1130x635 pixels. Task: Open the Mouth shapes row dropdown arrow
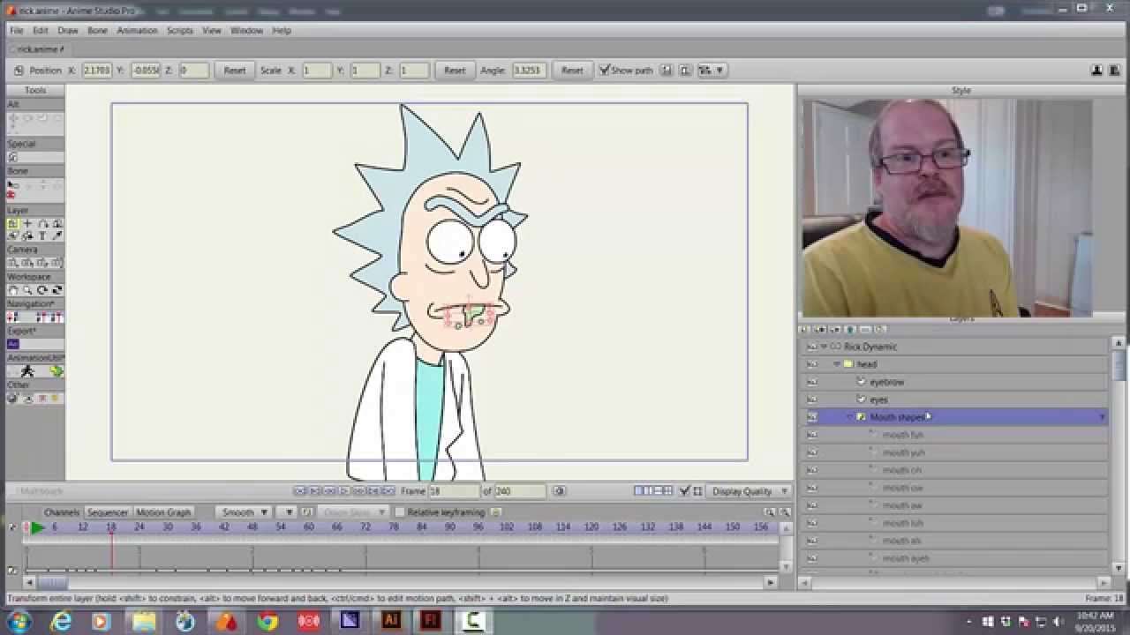(1102, 417)
